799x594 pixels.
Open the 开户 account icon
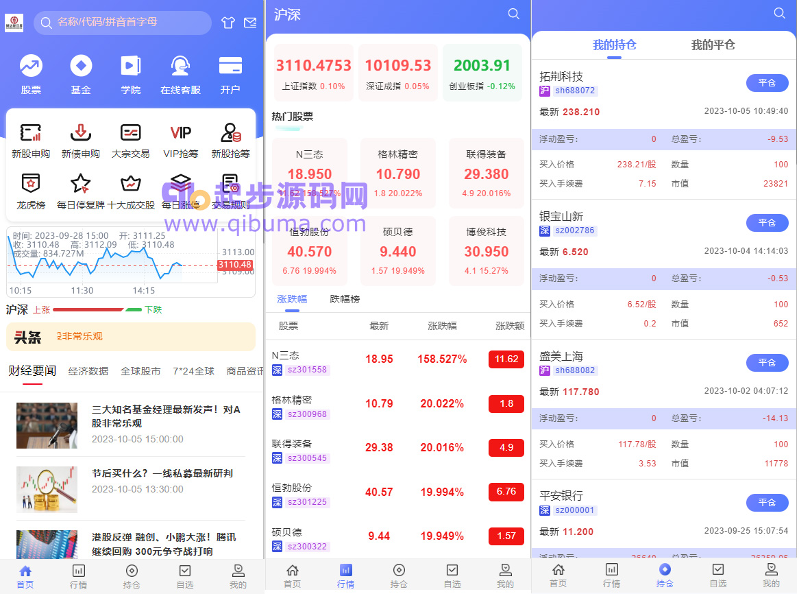pyautogui.click(x=230, y=66)
